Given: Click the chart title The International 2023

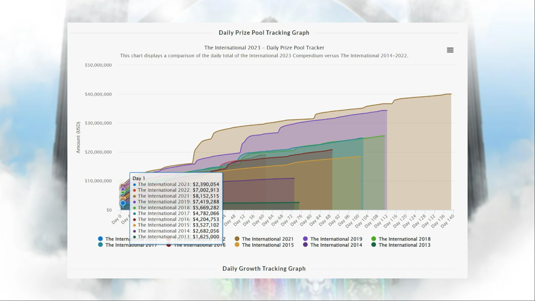Looking at the screenshot, I should pos(264,48).
